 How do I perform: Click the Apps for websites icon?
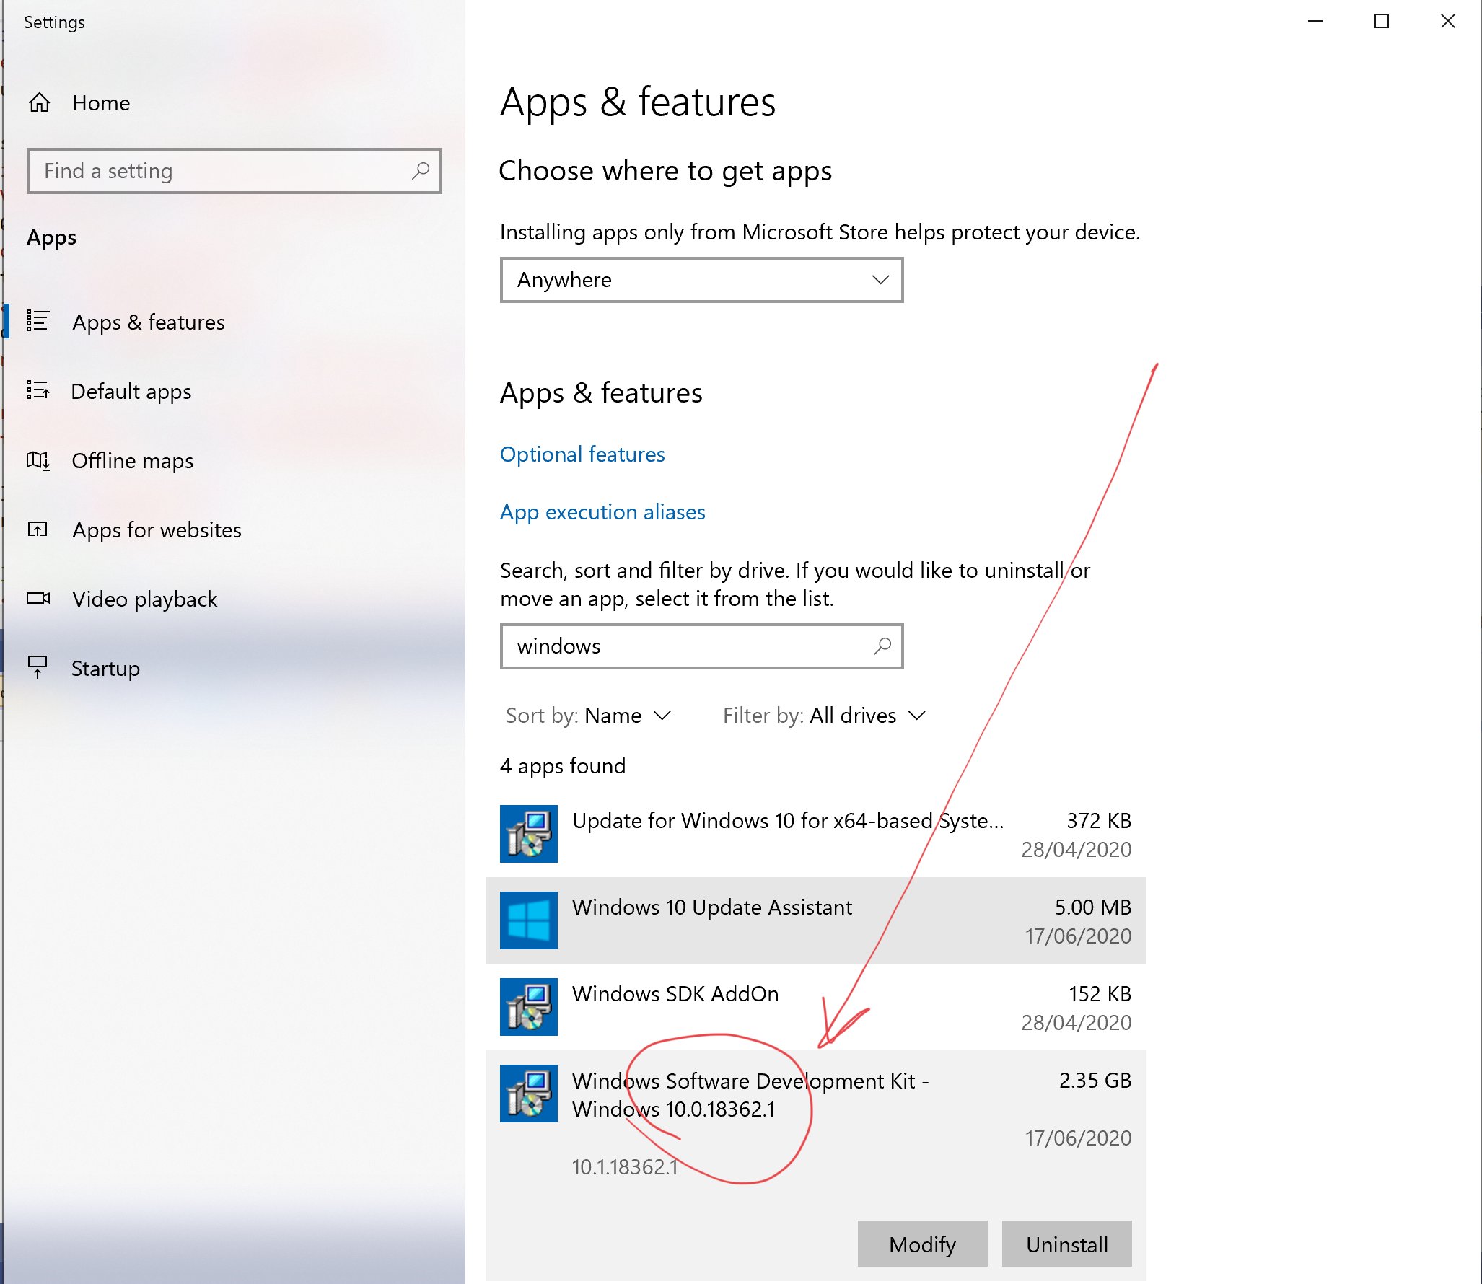38,529
